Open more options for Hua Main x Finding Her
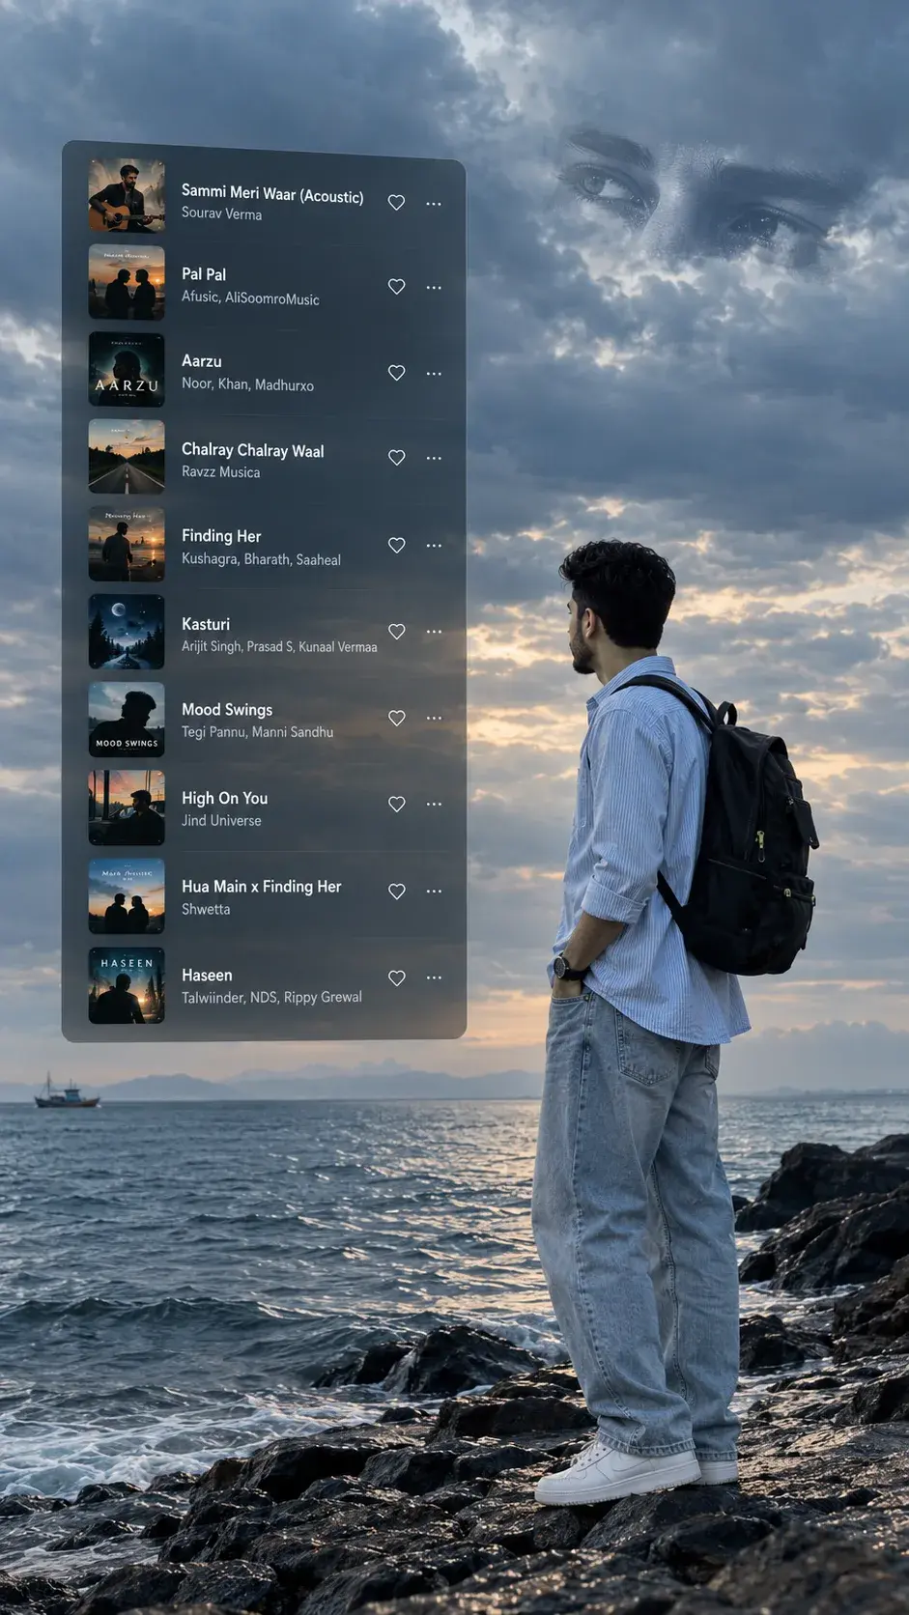This screenshot has height=1615, width=909. 434,892
